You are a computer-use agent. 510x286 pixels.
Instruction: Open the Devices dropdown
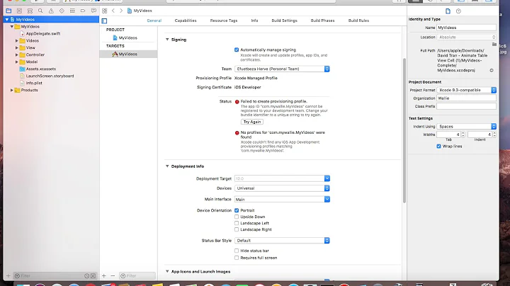[282, 188]
